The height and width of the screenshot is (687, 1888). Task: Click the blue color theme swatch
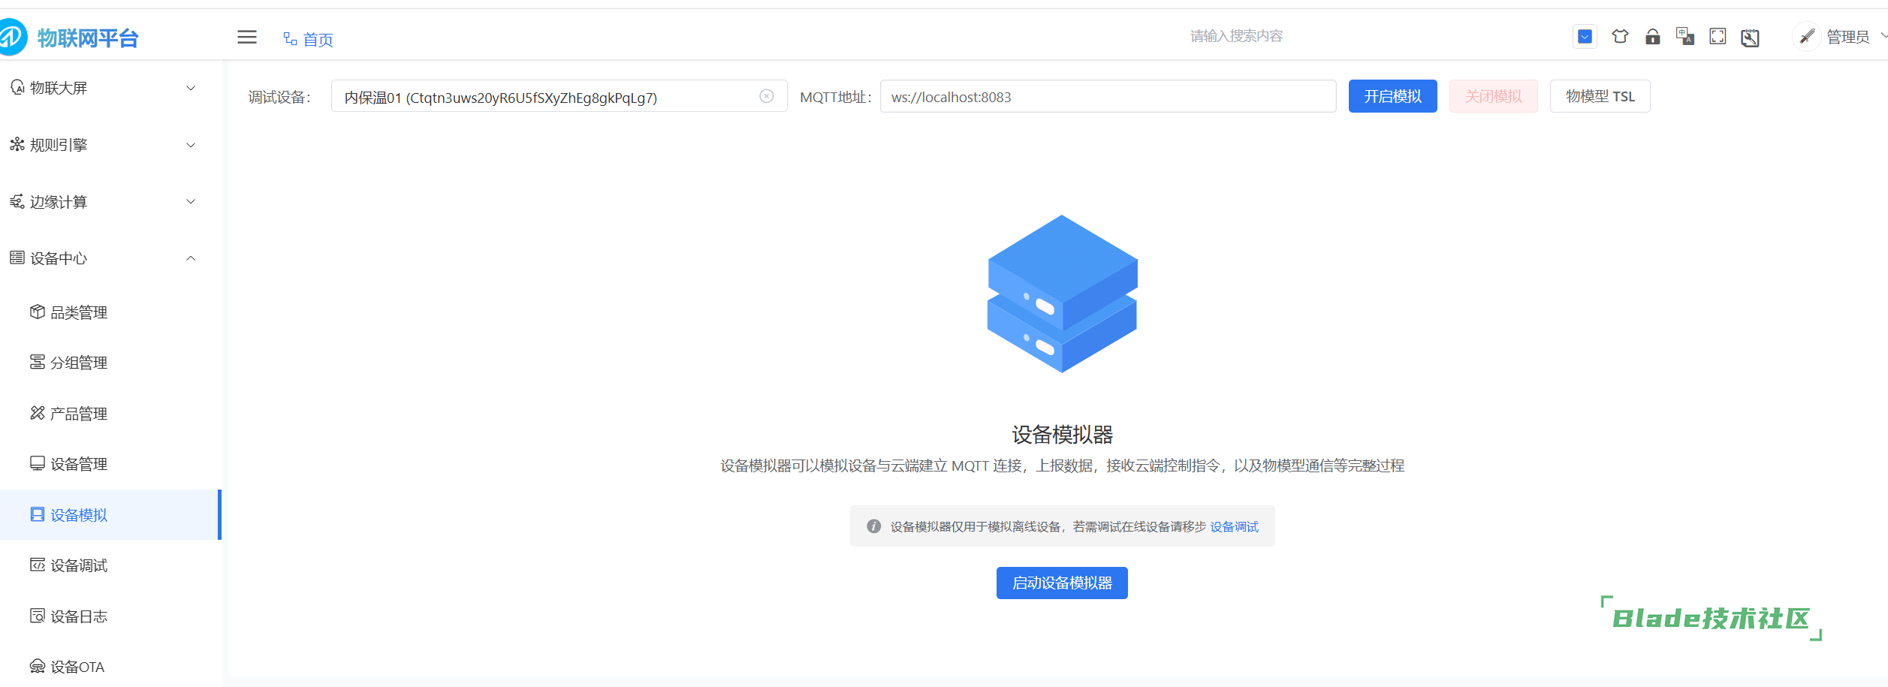1585,36
